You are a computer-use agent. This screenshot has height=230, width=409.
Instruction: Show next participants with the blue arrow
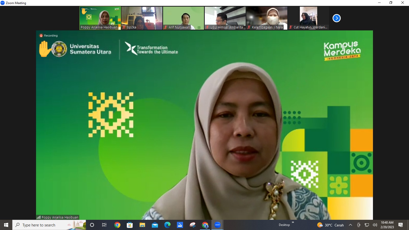pyautogui.click(x=336, y=18)
